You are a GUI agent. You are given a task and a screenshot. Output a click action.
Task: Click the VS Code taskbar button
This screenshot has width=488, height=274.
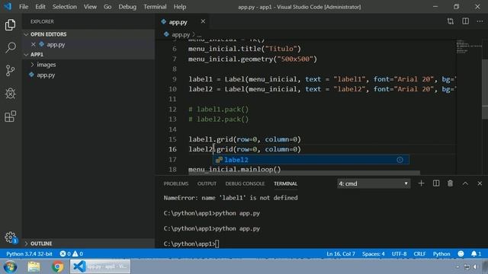(100, 266)
